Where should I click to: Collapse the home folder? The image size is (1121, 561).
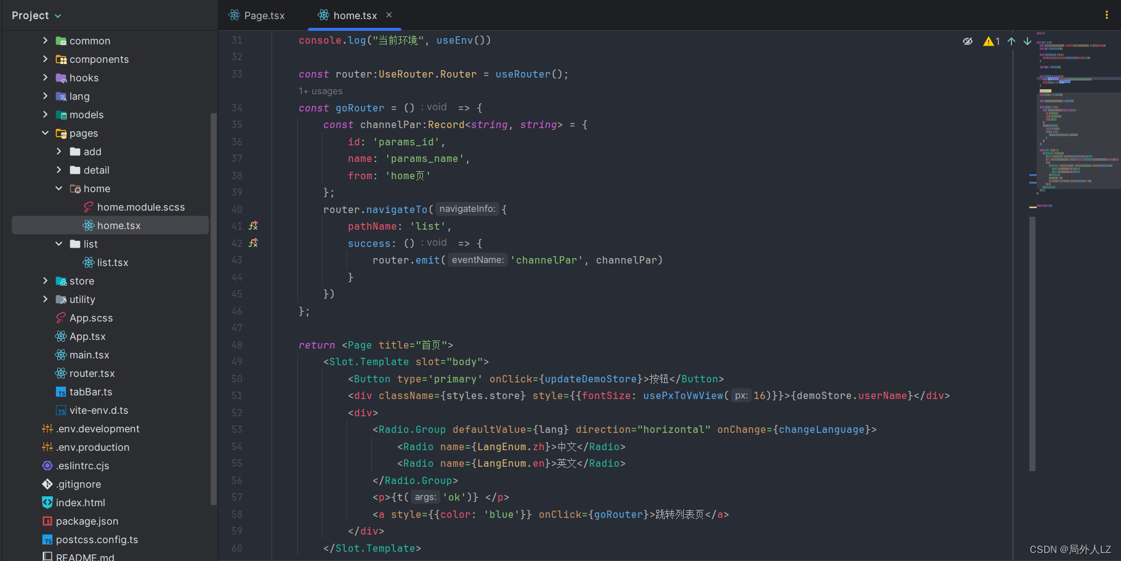click(59, 188)
